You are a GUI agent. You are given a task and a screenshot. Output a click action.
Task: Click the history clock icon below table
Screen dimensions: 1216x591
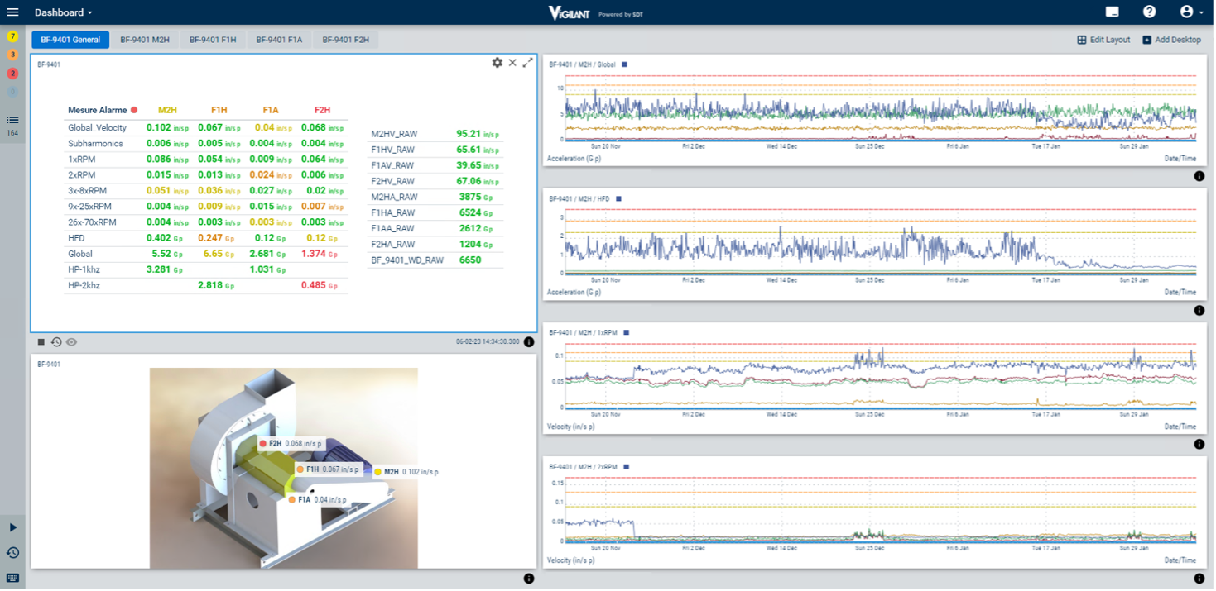coord(56,342)
